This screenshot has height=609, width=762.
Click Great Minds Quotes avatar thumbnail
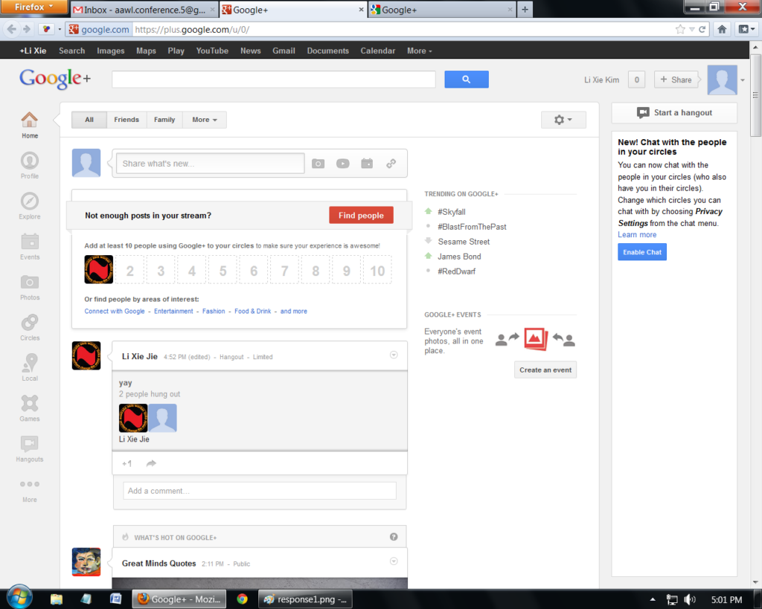coord(86,562)
